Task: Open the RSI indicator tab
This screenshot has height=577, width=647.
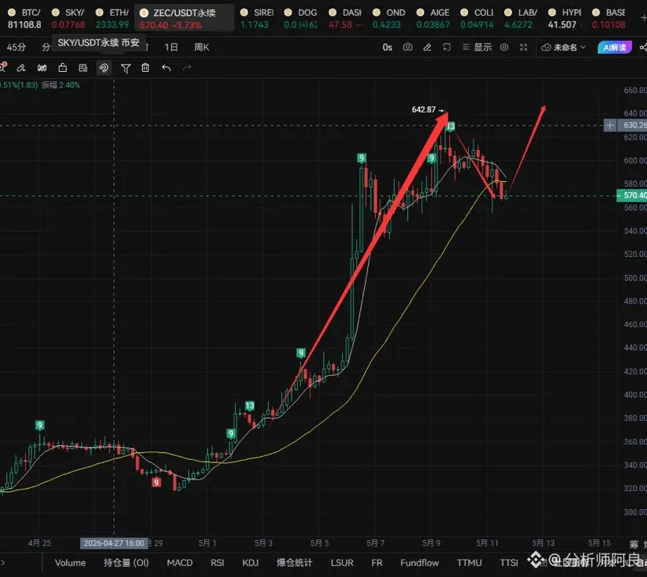Action: tap(217, 563)
